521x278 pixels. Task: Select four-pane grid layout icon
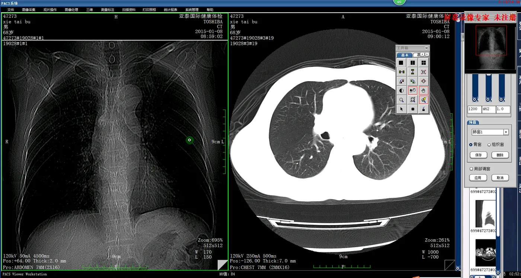click(x=423, y=63)
